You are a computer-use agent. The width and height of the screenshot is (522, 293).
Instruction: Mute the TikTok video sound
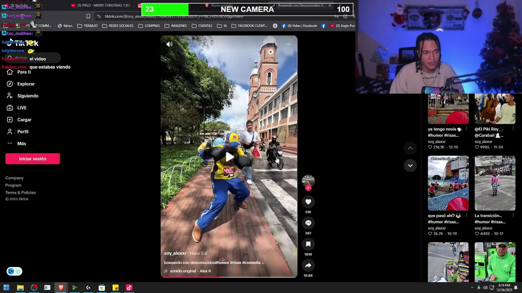coord(169,44)
